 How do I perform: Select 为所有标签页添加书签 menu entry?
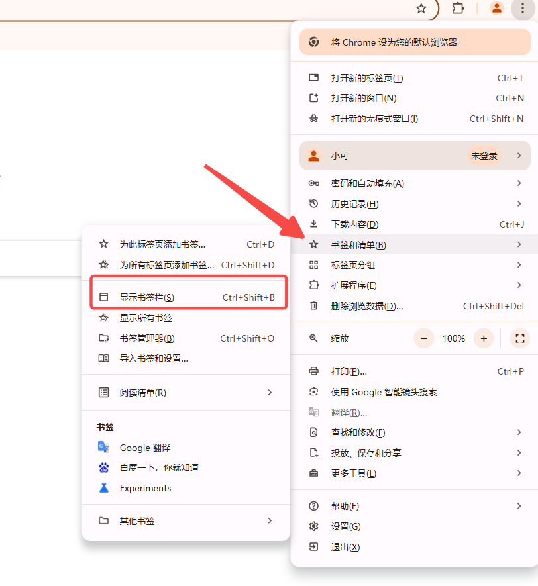pyautogui.click(x=186, y=265)
